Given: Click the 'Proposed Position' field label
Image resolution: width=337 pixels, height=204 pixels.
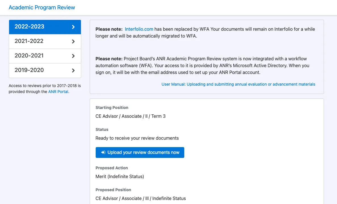Looking at the screenshot, I should (x=113, y=190).
